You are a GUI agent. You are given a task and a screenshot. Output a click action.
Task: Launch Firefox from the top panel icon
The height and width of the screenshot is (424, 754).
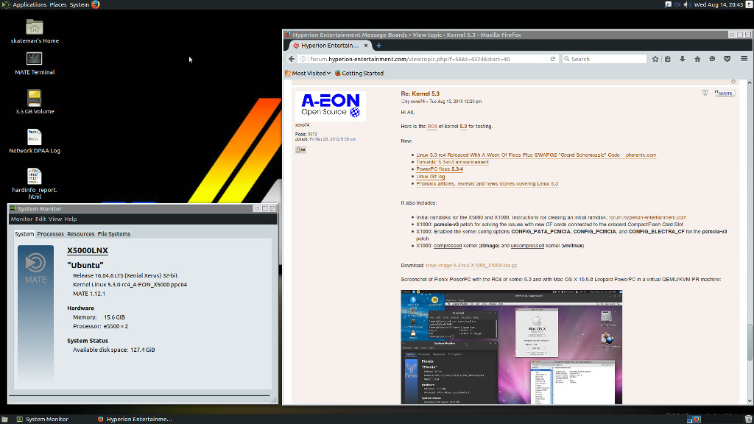click(x=95, y=4)
